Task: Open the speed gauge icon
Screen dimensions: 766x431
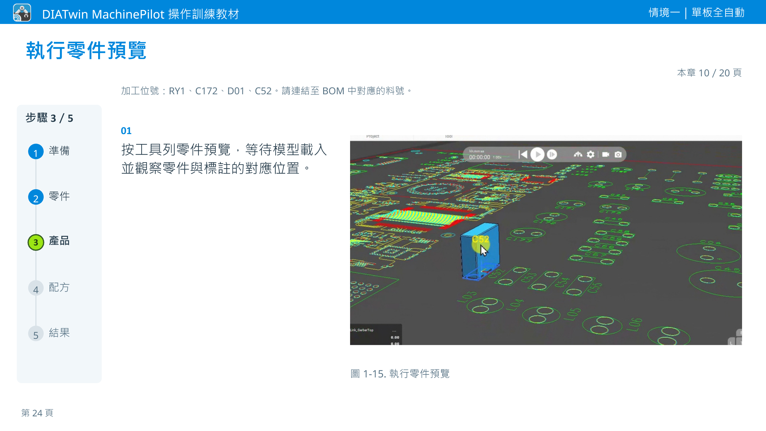Action: [x=578, y=154]
